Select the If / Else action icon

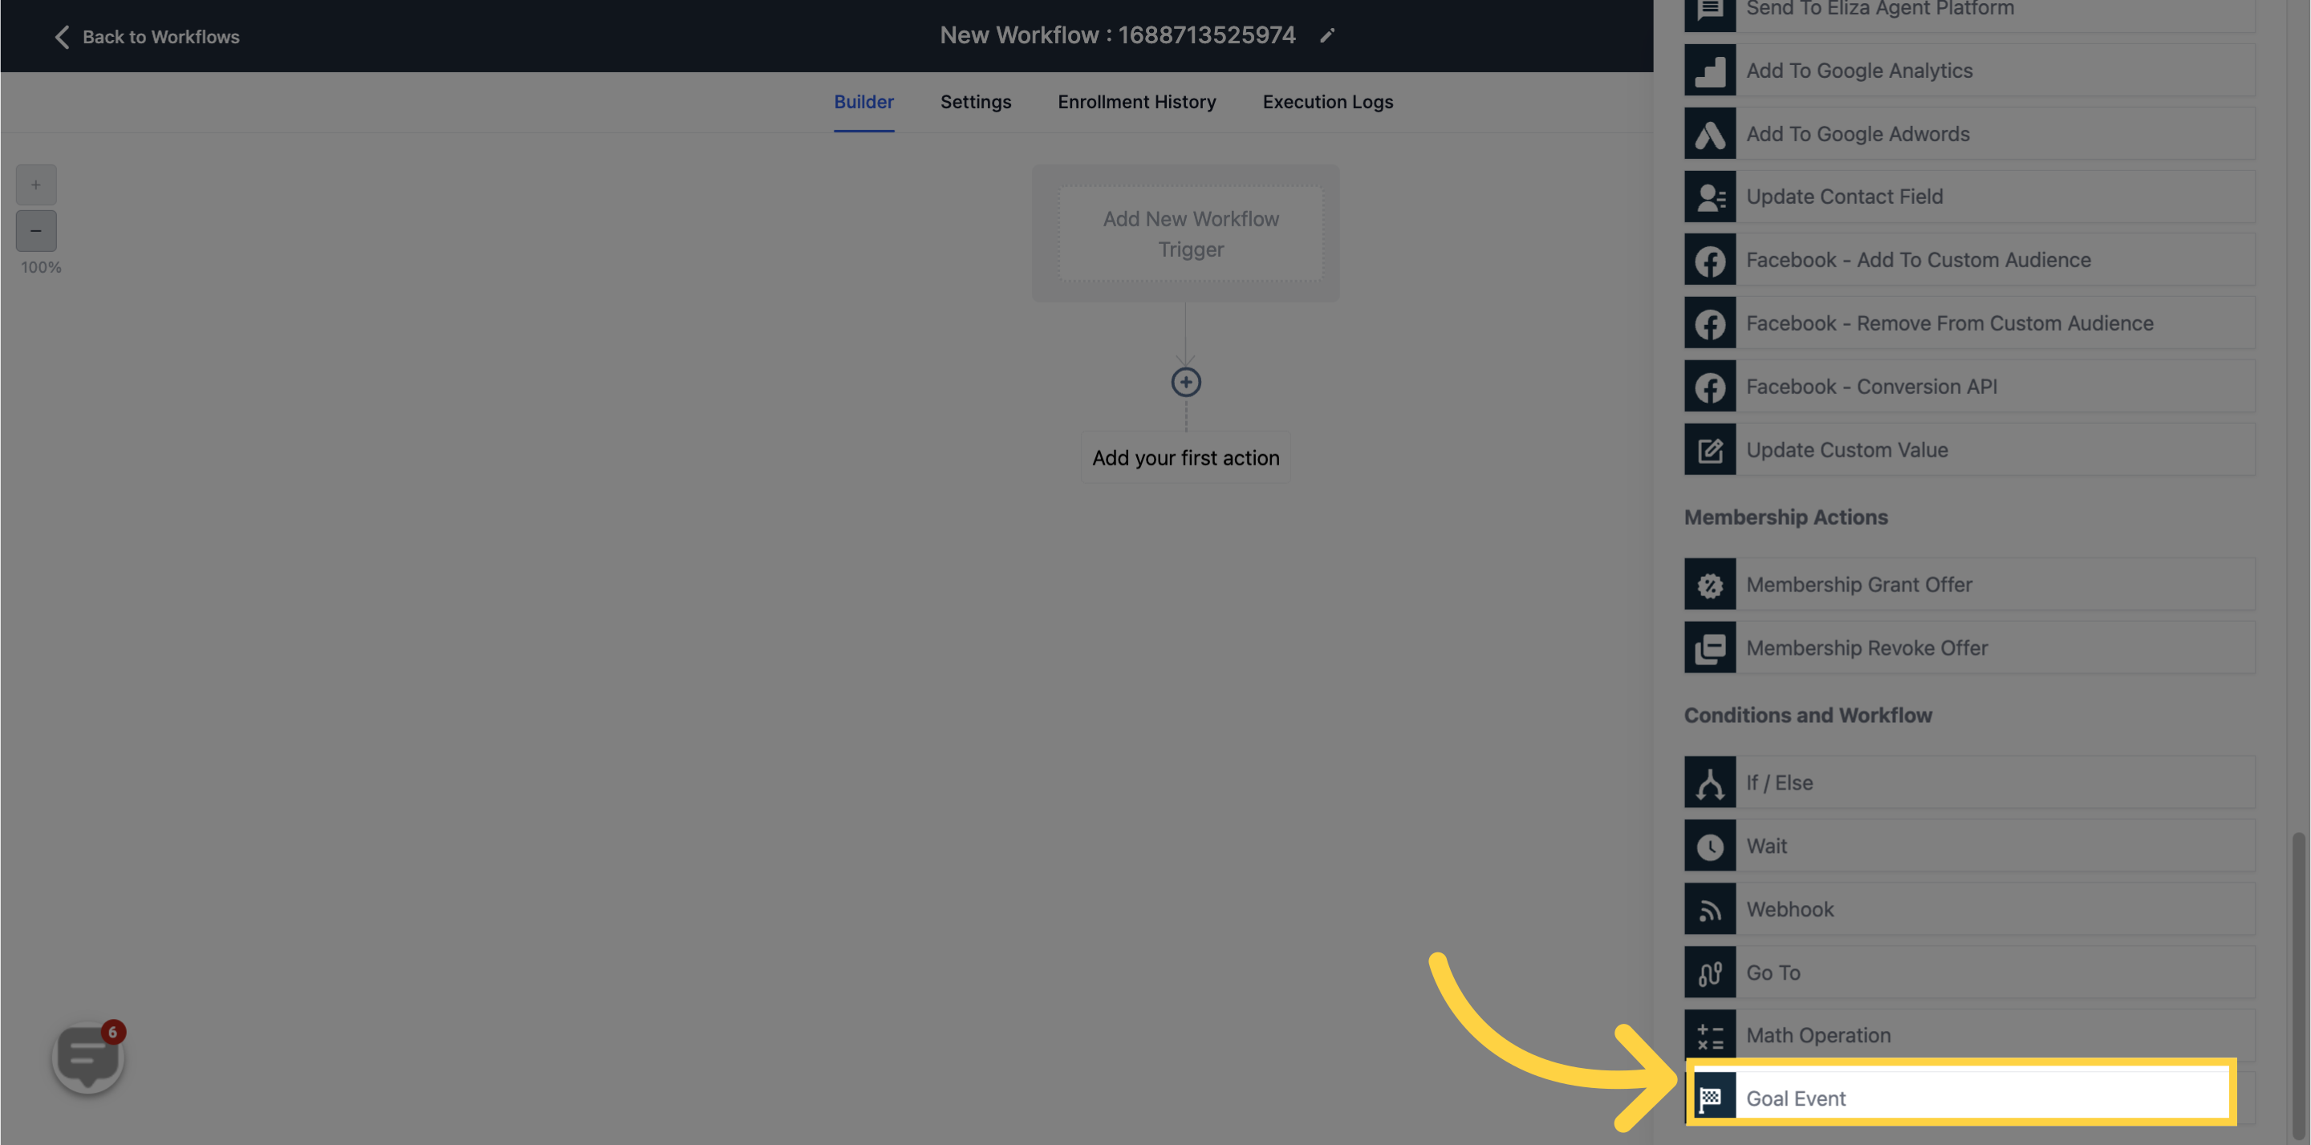click(1710, 781)
